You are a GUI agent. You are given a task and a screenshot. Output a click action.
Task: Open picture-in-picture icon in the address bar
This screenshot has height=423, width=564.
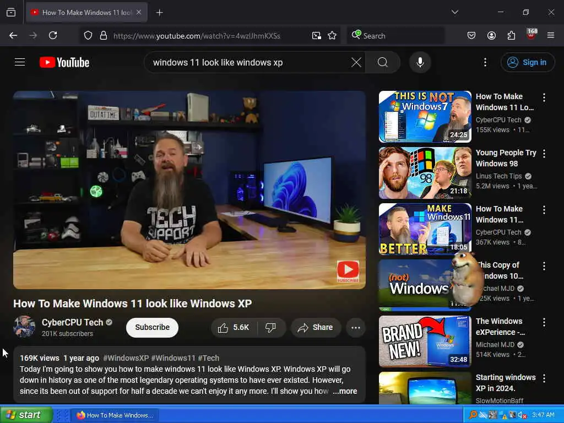tap(317, 36)
